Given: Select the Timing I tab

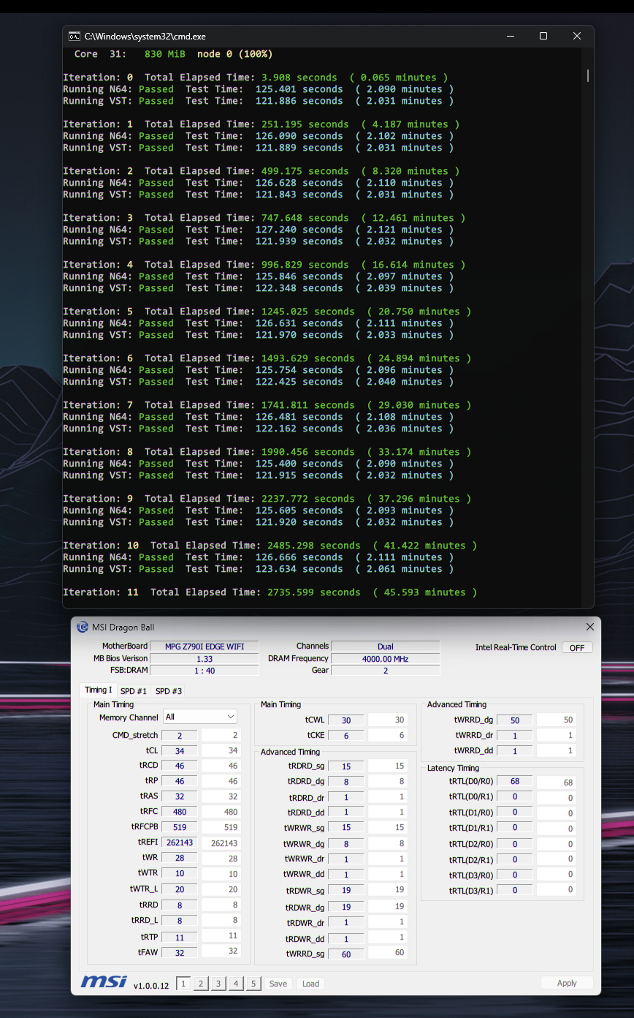Looking at the screenshot, I should coord(98,690).
